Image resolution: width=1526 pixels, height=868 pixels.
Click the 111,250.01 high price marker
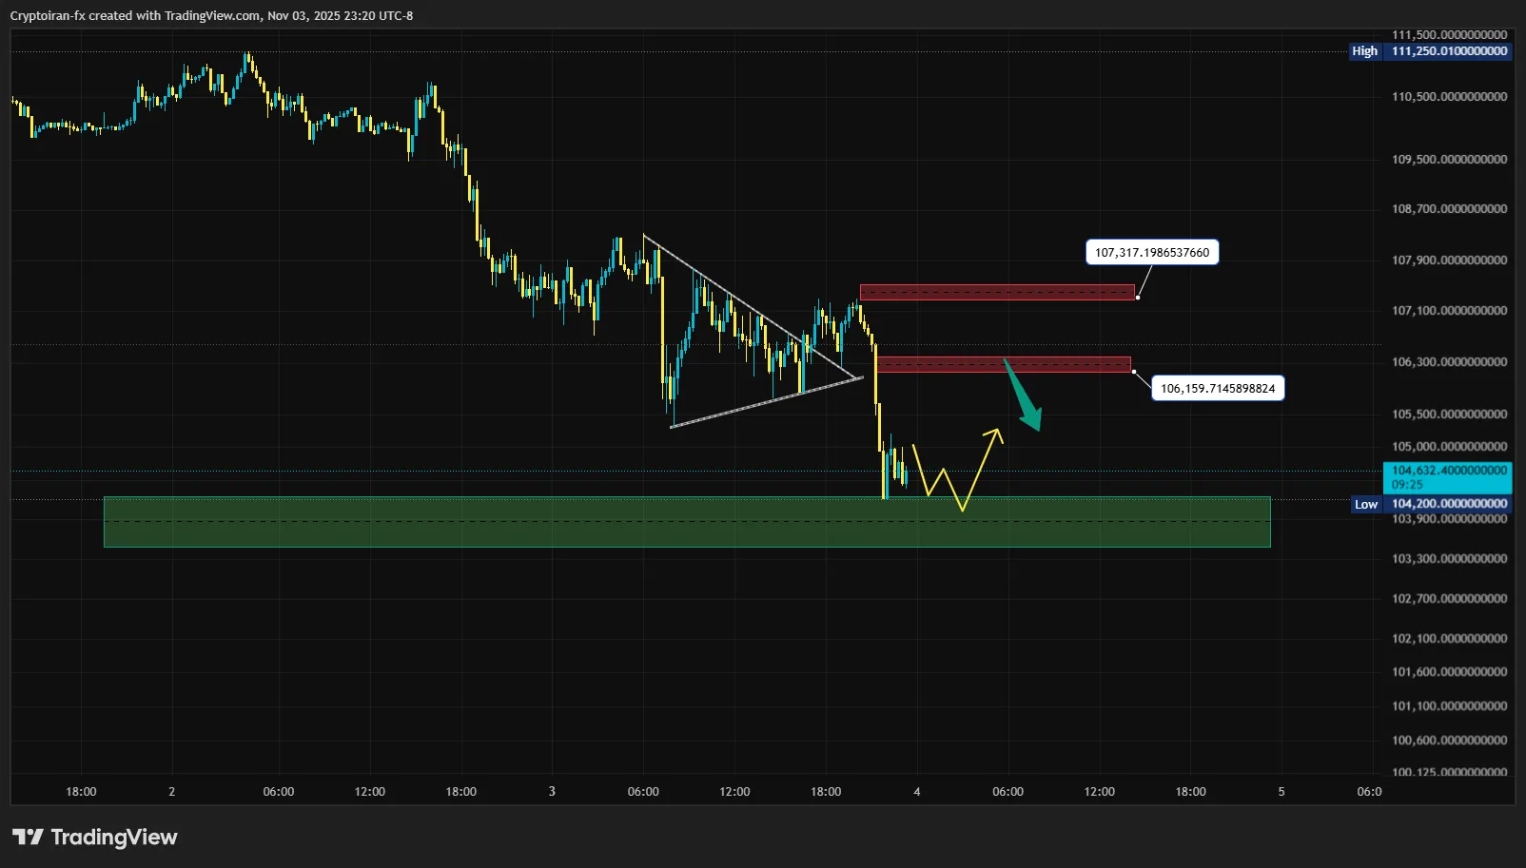pos(1449,51)
